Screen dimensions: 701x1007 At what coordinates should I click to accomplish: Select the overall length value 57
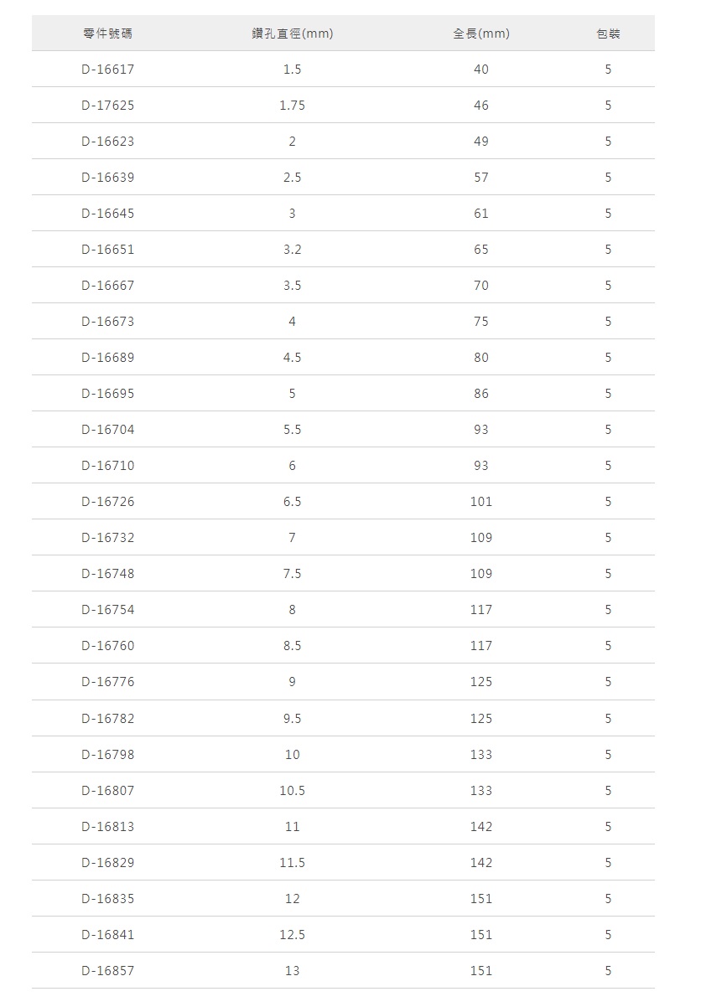pos(480,178)
